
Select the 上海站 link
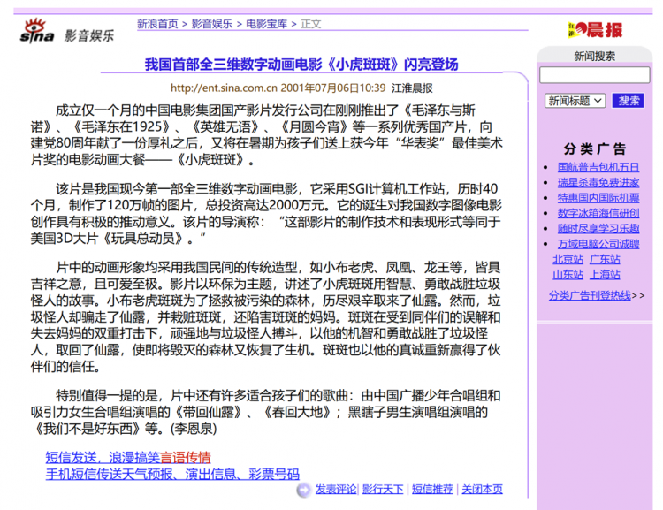(605, 275)
